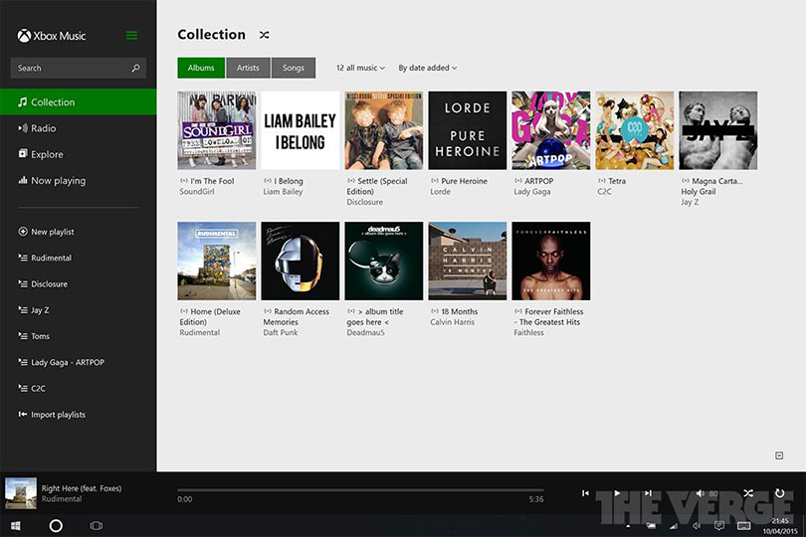Click the network signal tray icon

tap(674, 526)
